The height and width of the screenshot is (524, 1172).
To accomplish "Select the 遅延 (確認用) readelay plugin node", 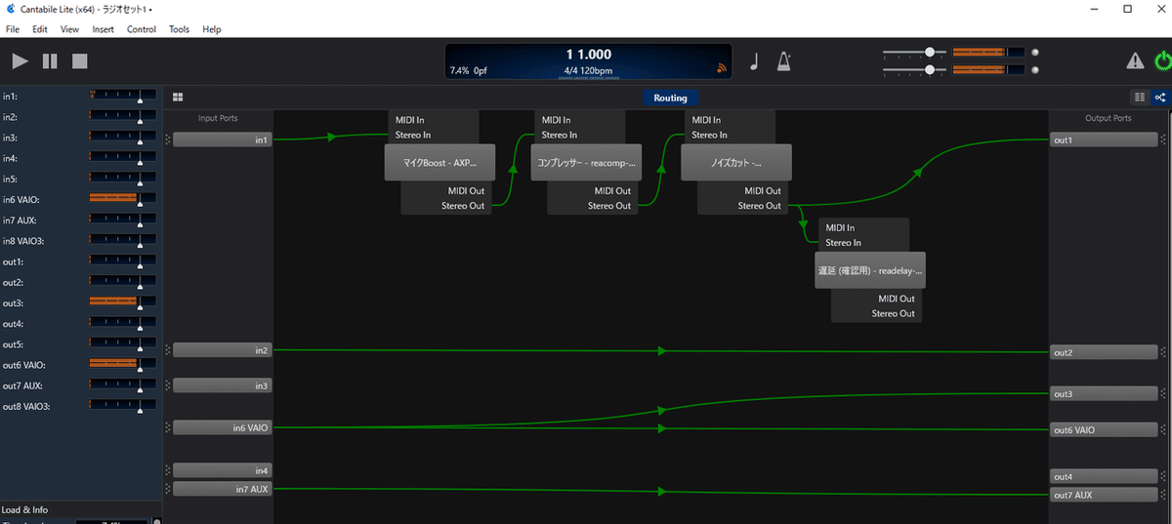I will click(869, 270).
